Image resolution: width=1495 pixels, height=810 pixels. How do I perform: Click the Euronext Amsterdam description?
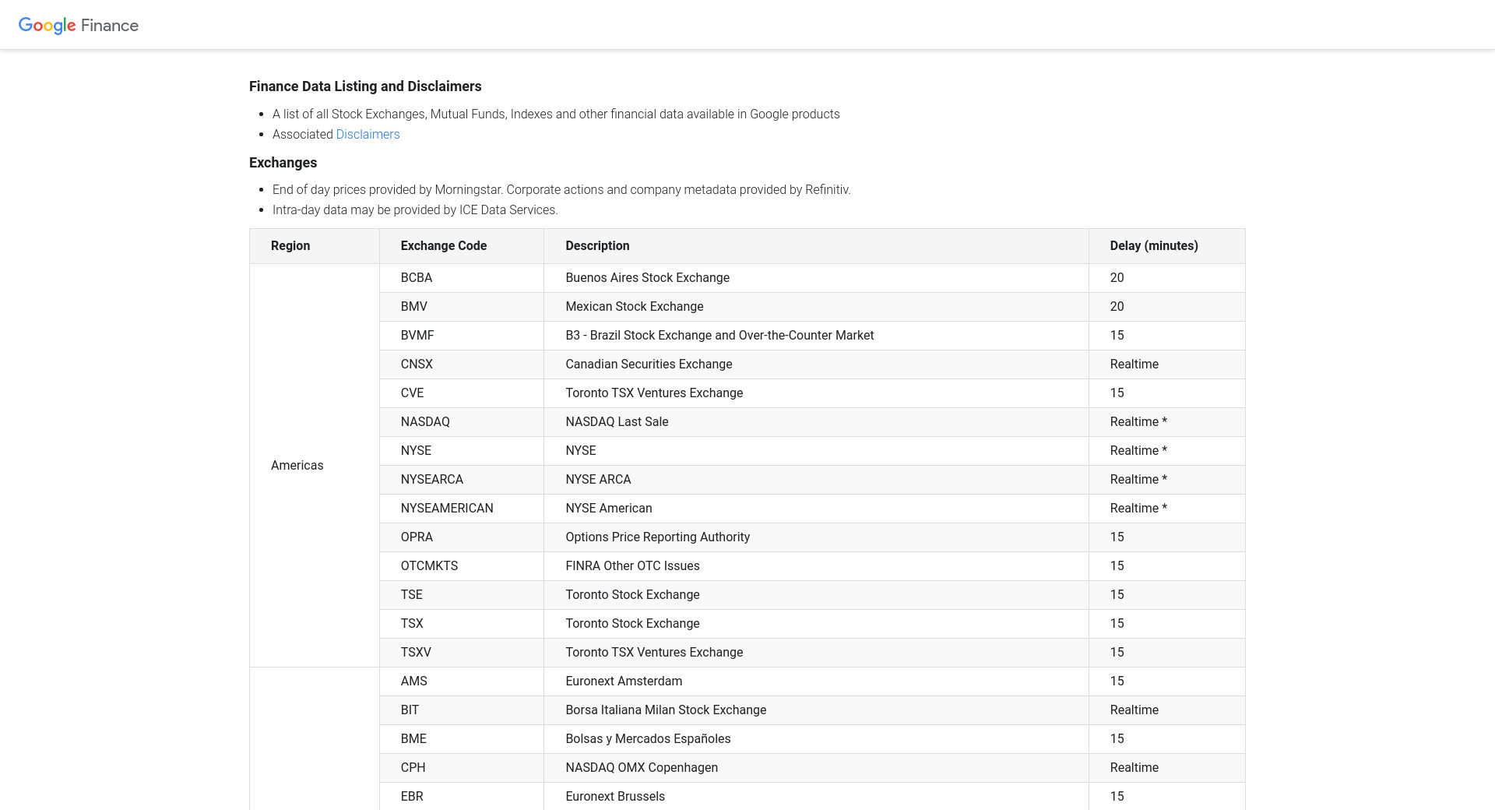(x=623, y=681)
